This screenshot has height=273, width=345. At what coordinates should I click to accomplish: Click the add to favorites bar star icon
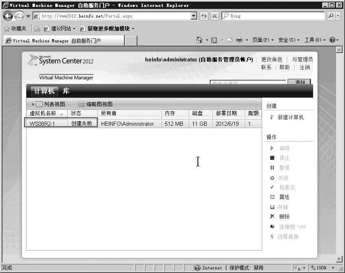pos(37,28)
